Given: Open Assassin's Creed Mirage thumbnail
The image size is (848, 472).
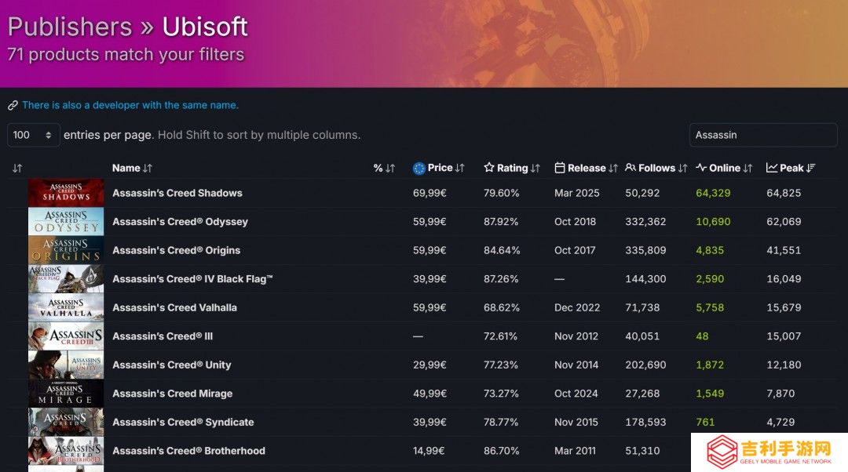Looking at the screenshot, I should tap(66, 393).
